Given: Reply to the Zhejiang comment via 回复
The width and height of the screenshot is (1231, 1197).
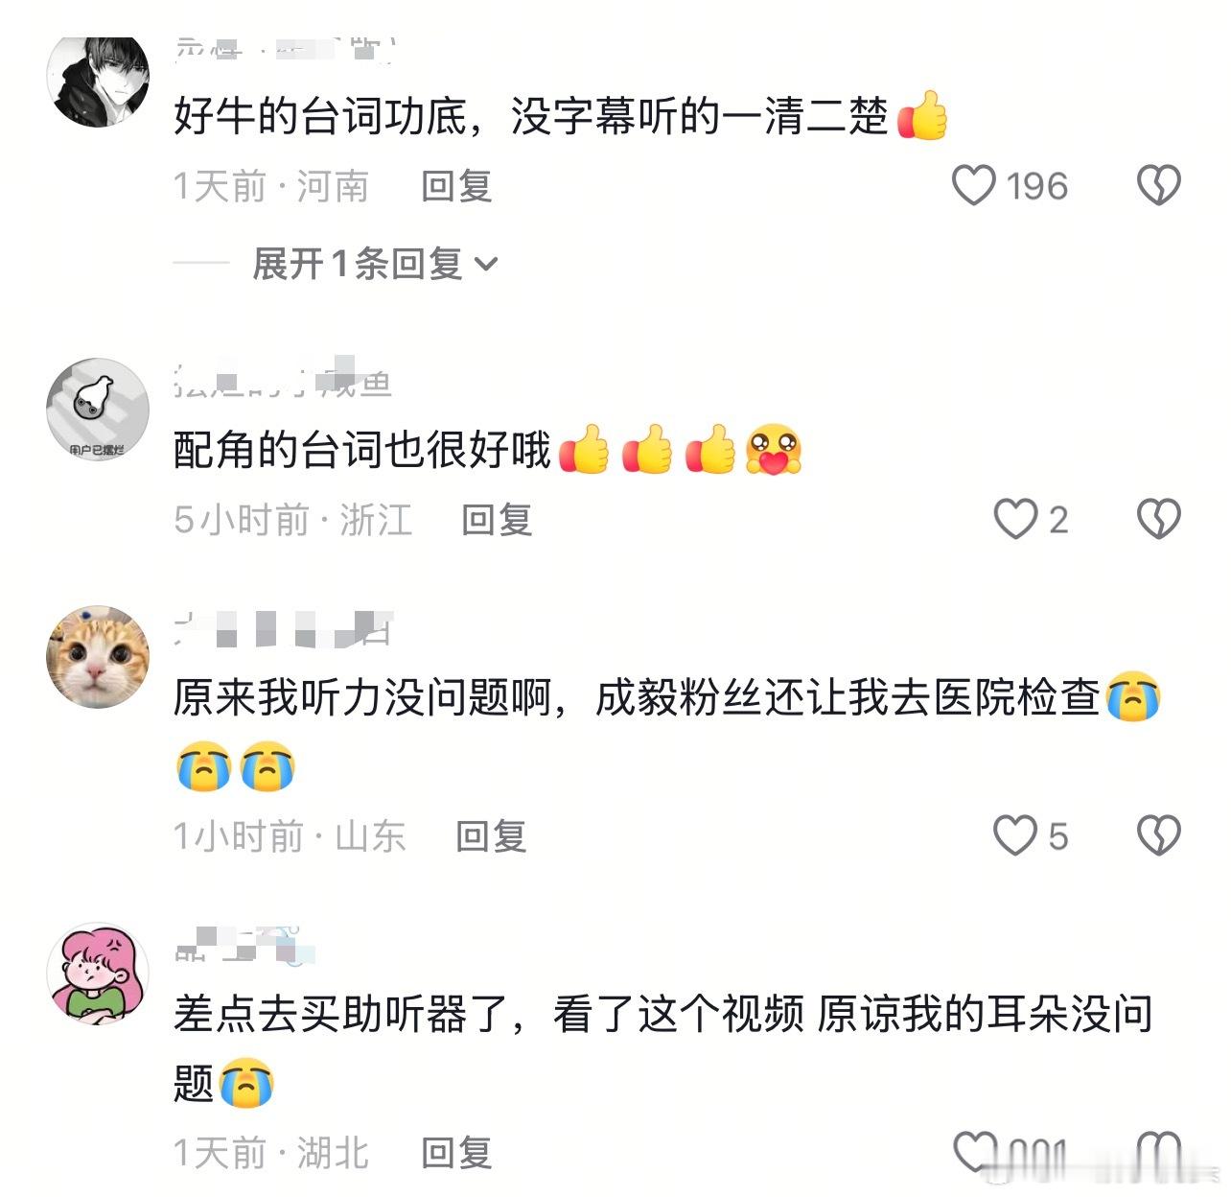Looking at the screenshot, I should click(497, 520).
